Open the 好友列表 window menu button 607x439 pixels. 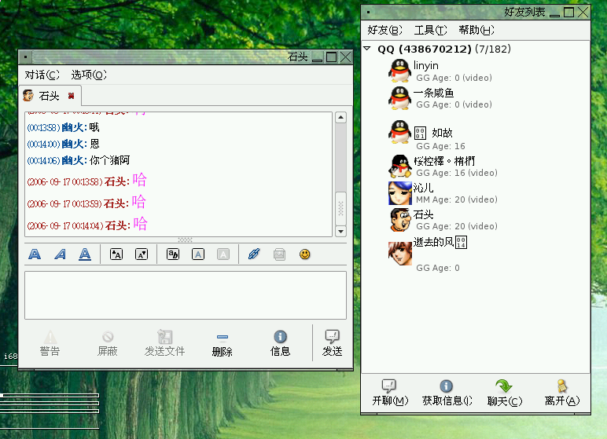(368, 13)
